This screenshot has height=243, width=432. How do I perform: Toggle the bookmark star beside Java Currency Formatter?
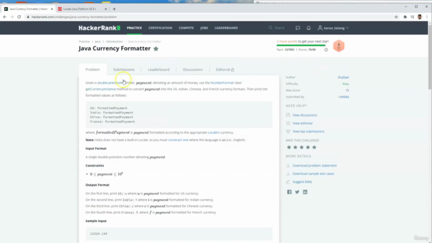[156, 49]
